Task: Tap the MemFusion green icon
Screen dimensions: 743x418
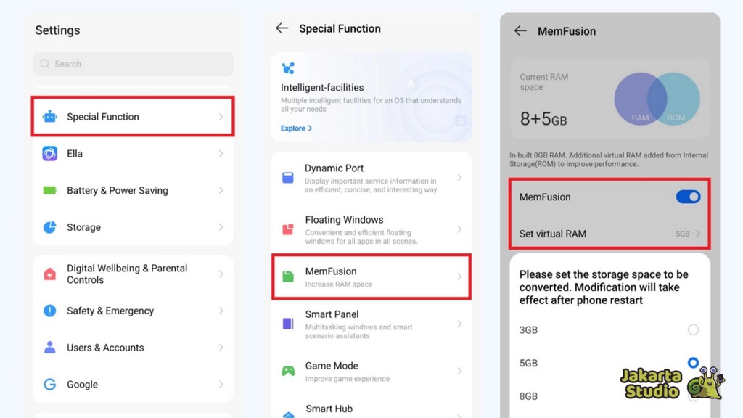Action: (x=288, y=276)
